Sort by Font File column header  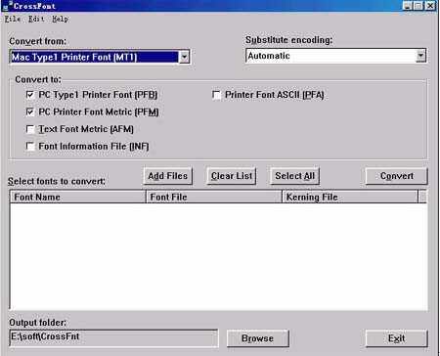(214, 197)
